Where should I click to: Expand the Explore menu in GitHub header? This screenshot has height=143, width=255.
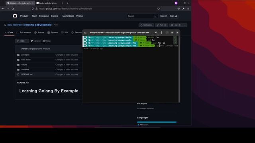[55, 16]
